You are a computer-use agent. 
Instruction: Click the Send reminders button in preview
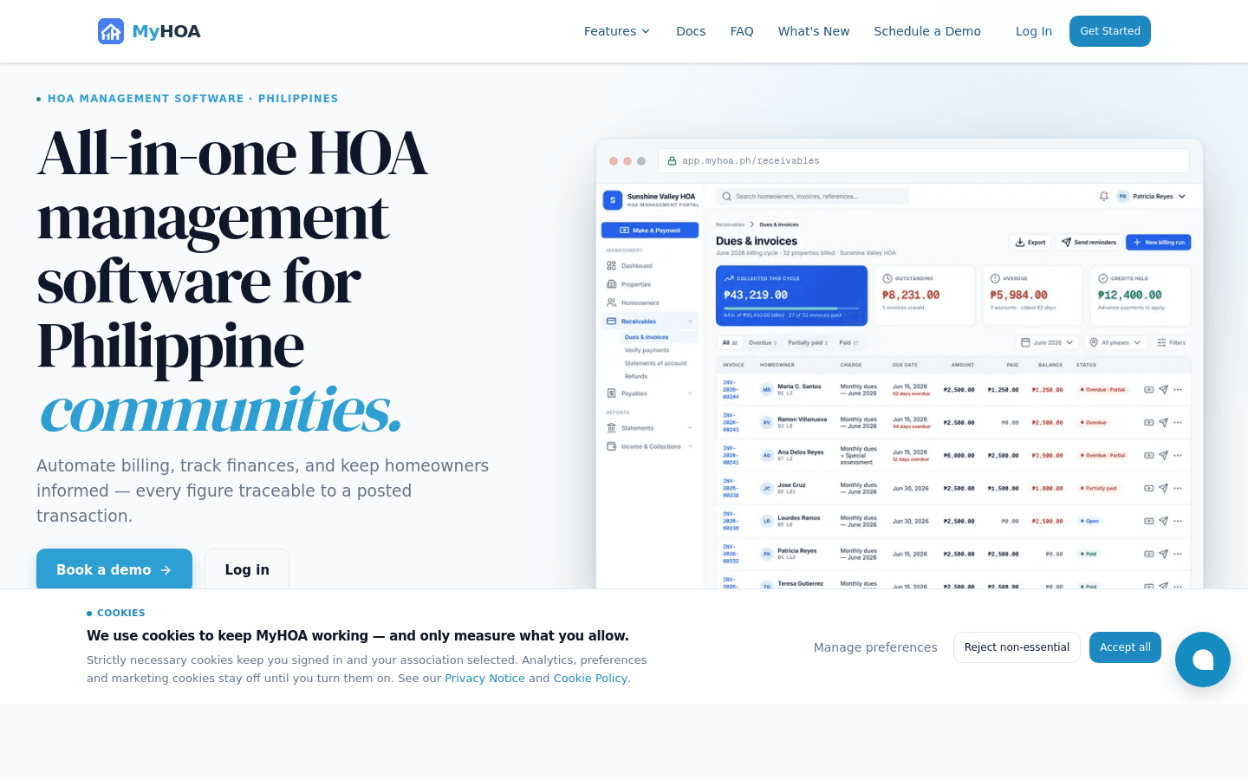tap(1089, 243)
